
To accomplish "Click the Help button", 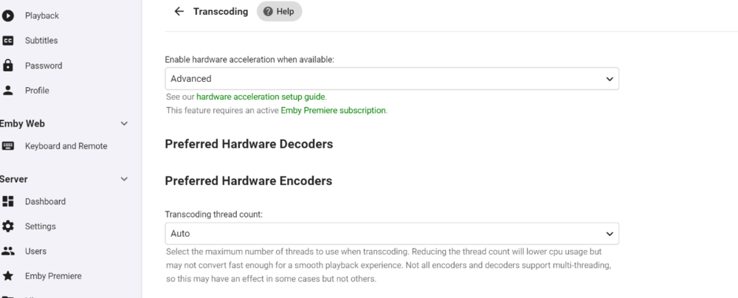I will point(279,12).
